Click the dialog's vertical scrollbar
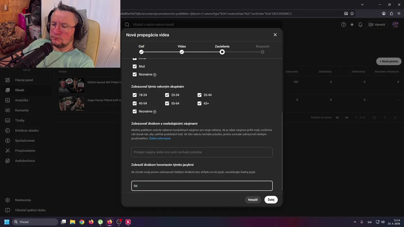 [x=282, y=151]
